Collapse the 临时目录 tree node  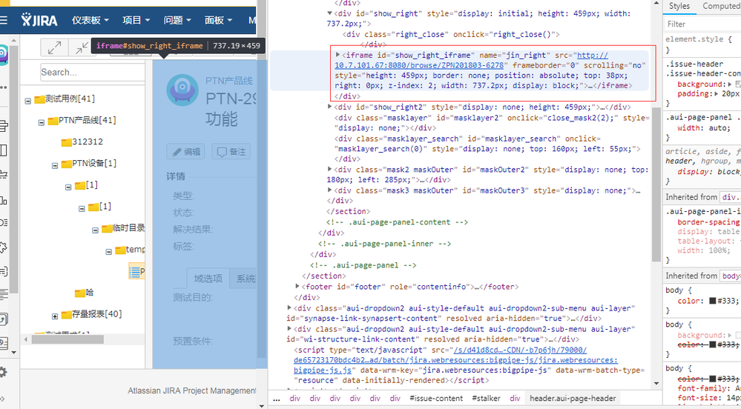[95, 230]
